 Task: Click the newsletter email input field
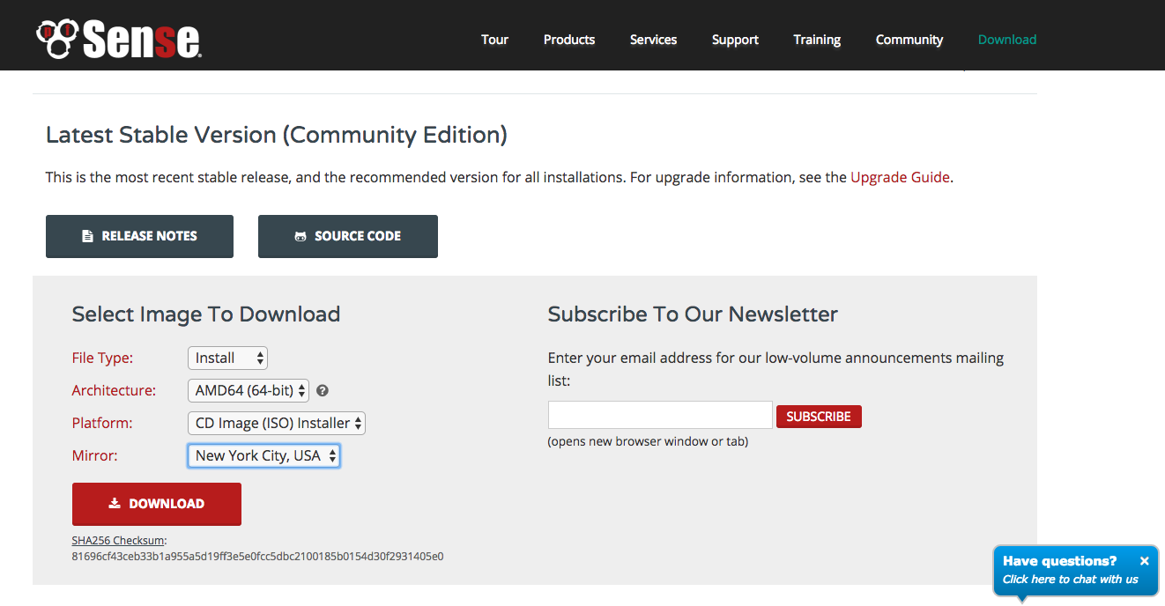point(659,415)
